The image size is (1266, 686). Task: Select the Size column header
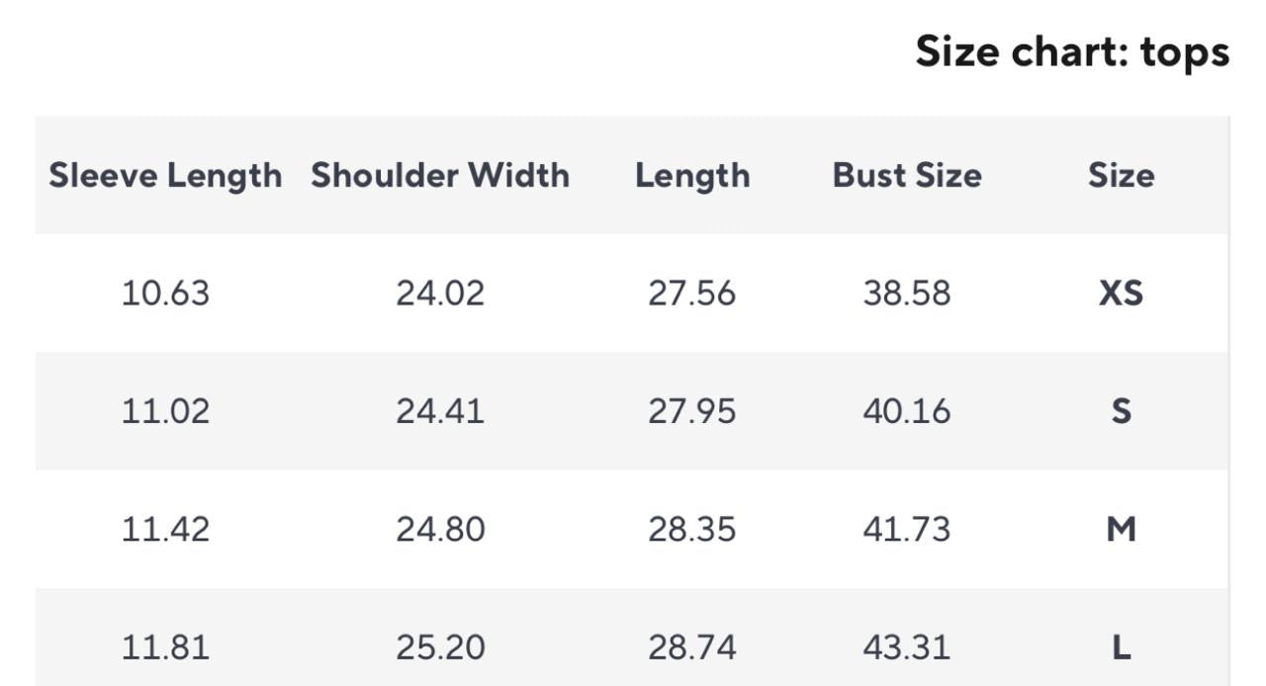point(1121,175)
